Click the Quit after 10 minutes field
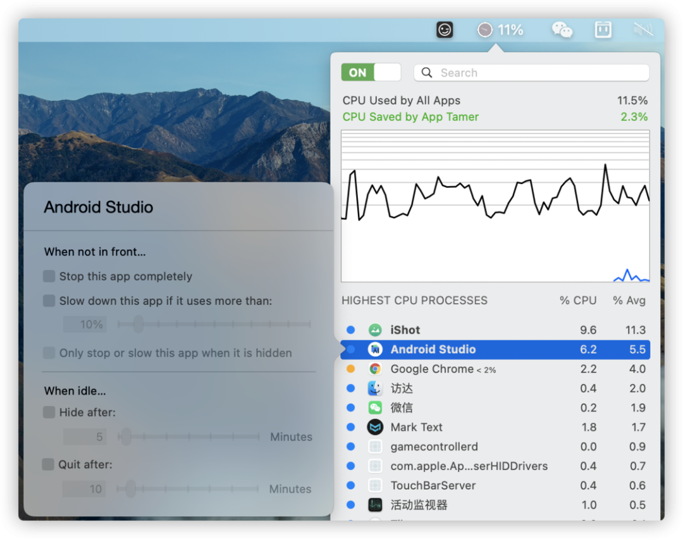The width and height of the screenshot is (683, 539). coord(84,489)
